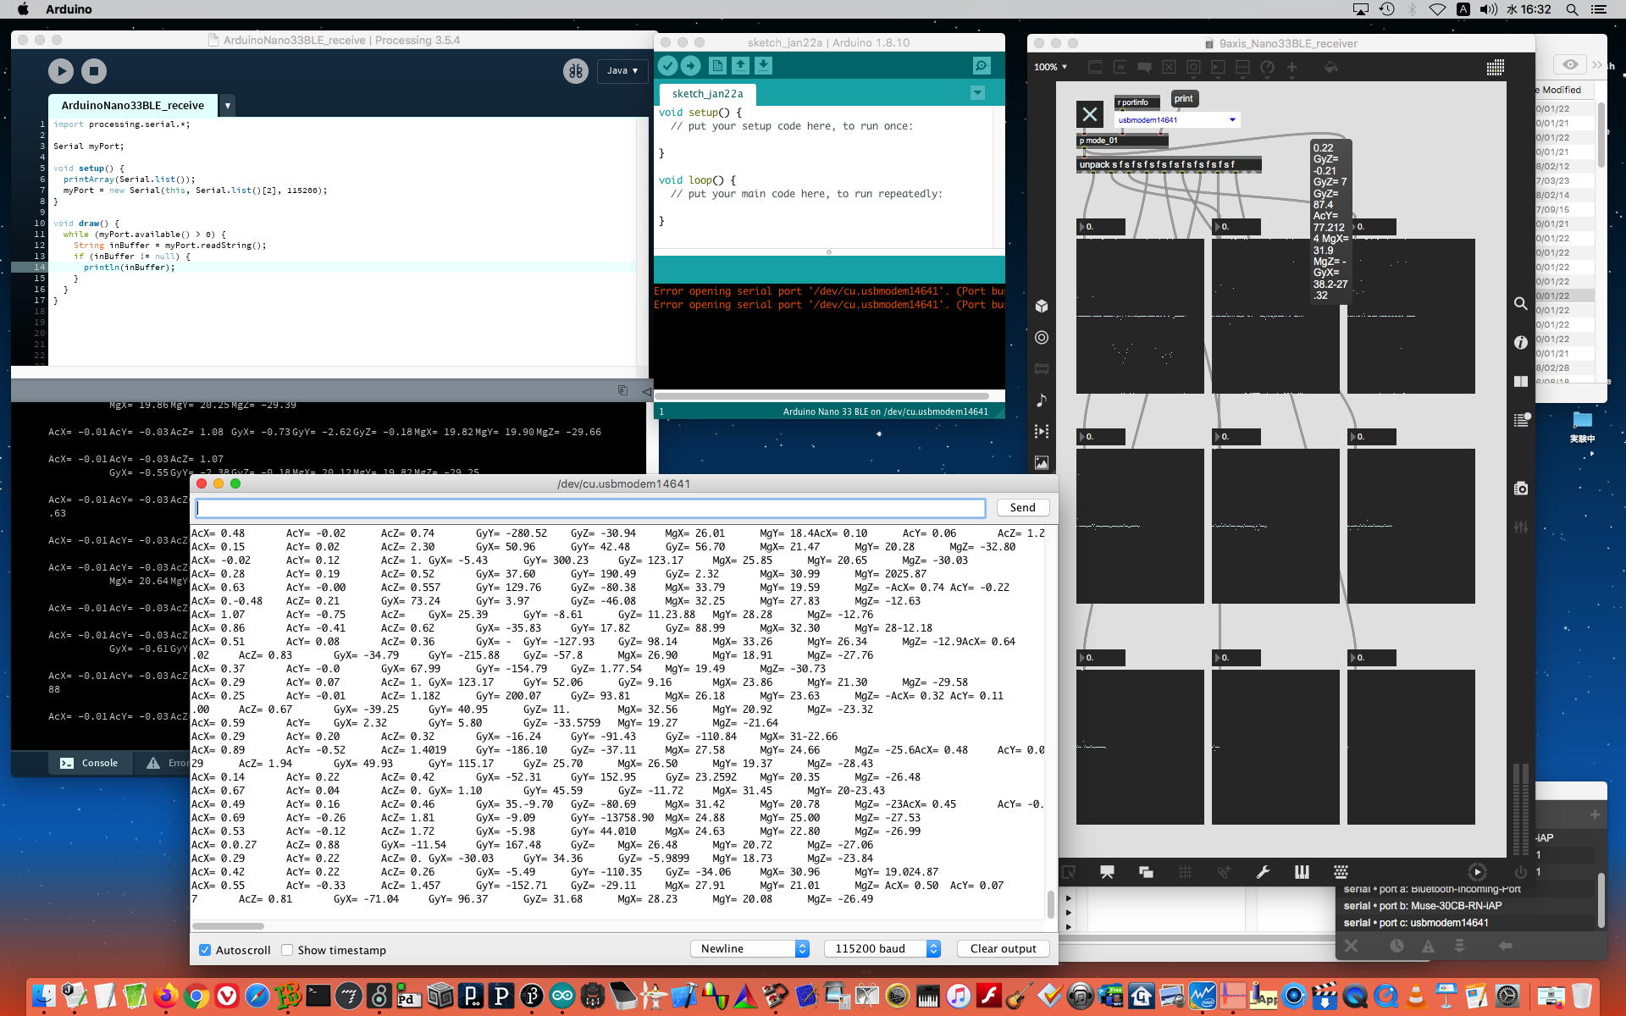This screenshot has width=1626, height=1016.
Task: Click the Max patcher snapshot camera icon
Action: [x=1521, y=489]
